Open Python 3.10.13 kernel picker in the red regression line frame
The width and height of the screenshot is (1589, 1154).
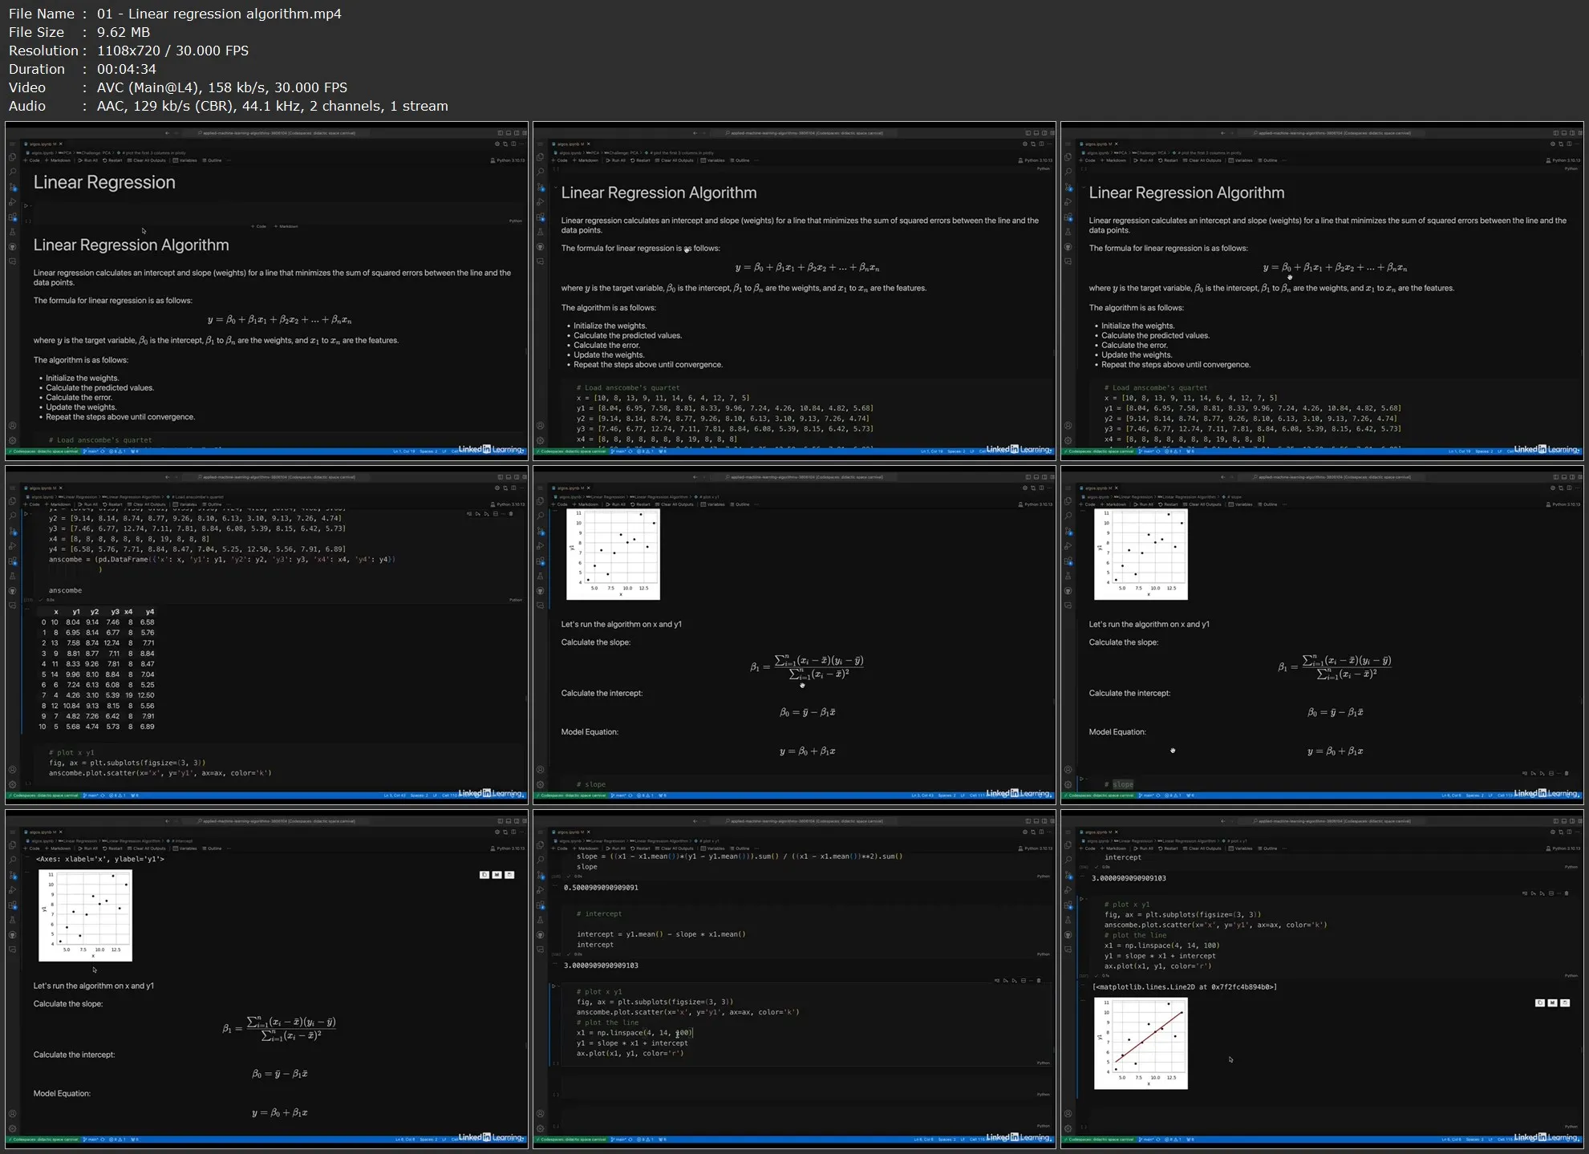pos(1563,848)
